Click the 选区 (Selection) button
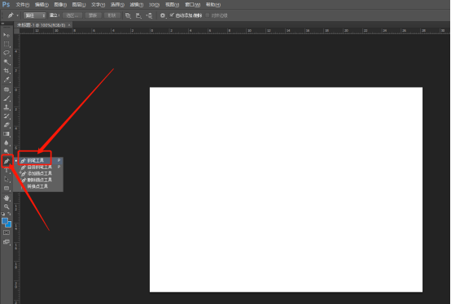451x304 pixels. 72,15
